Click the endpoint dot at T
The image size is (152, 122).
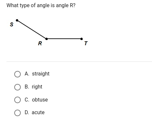point(82,39)
